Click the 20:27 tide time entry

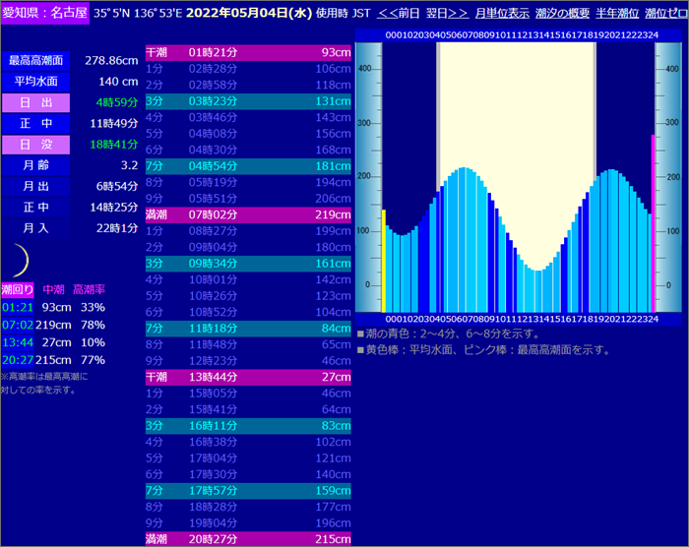pyautogui.click(x=18, y=360)
